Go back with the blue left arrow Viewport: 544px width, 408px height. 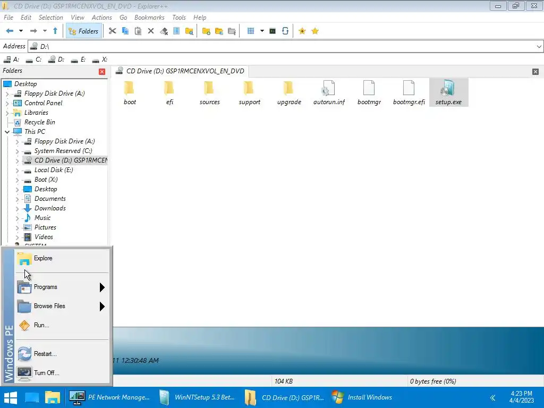pyautogui.click(x=10, y=31)
